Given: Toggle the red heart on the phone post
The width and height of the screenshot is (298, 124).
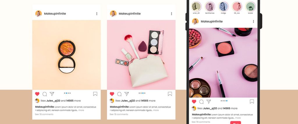Looking at the screenshot, I should (194, 101).
